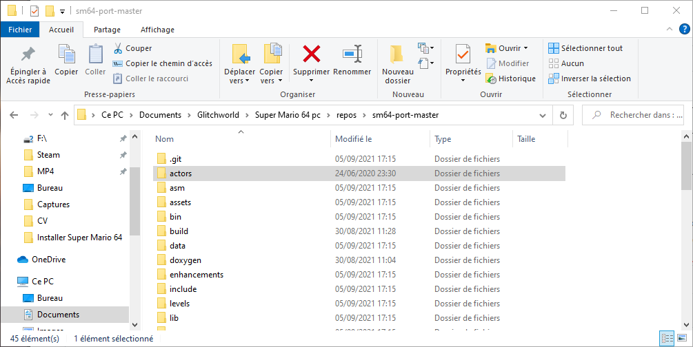Image resolution: width=693 pixels, height=347 pixels.
Task: Click Sélectionner tout in the ribbon
Action: coord(585,48)
